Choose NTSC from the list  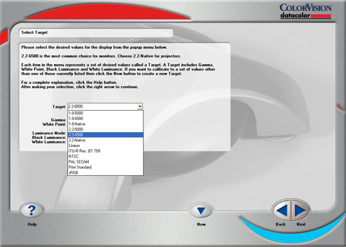point(106,156)
